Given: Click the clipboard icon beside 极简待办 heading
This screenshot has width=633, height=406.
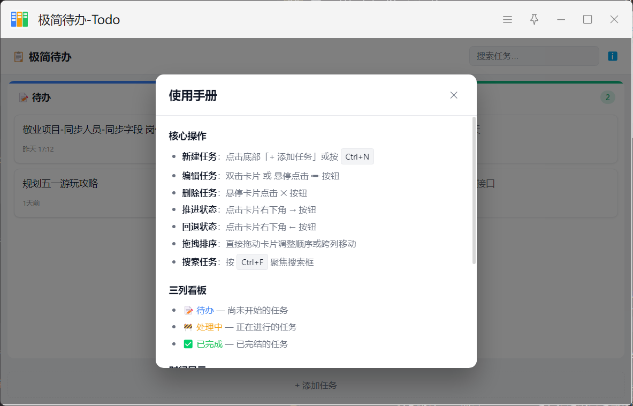Looking at the screenshot, I should click(x=19, y=57).
